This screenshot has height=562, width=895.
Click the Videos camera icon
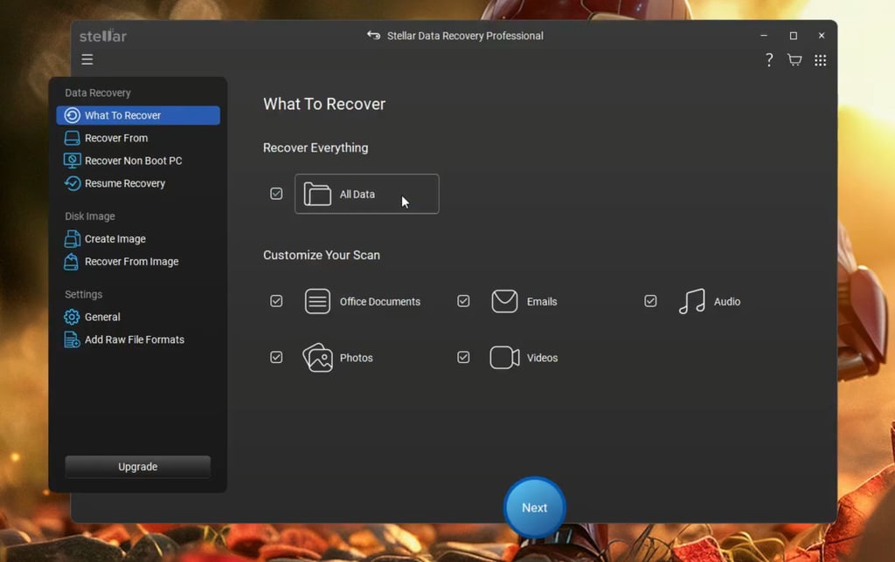[504, 358]
